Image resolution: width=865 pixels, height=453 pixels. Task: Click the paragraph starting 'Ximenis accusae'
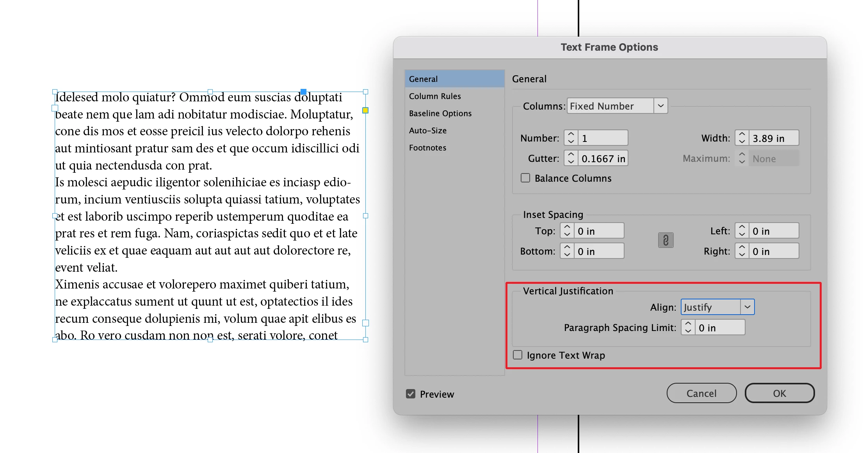click(206, 310)
